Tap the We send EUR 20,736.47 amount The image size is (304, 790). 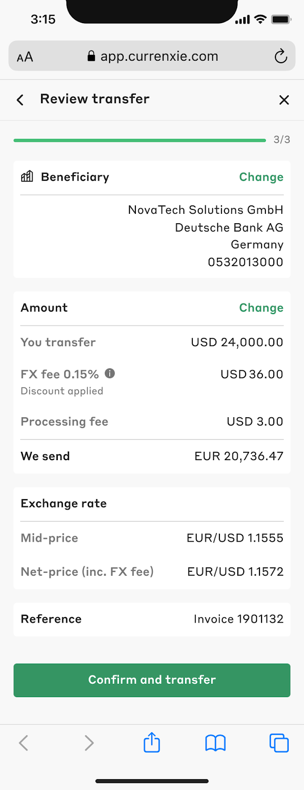coord(239,456)
